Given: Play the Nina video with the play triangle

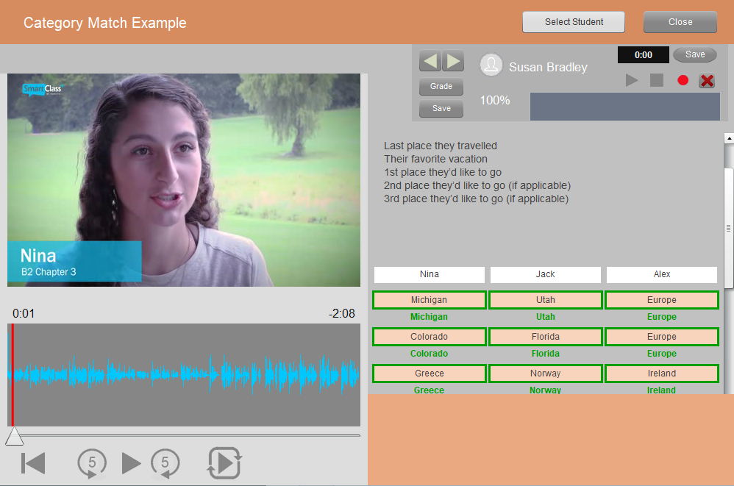Looking at the screenshot, I should (131, 463).
